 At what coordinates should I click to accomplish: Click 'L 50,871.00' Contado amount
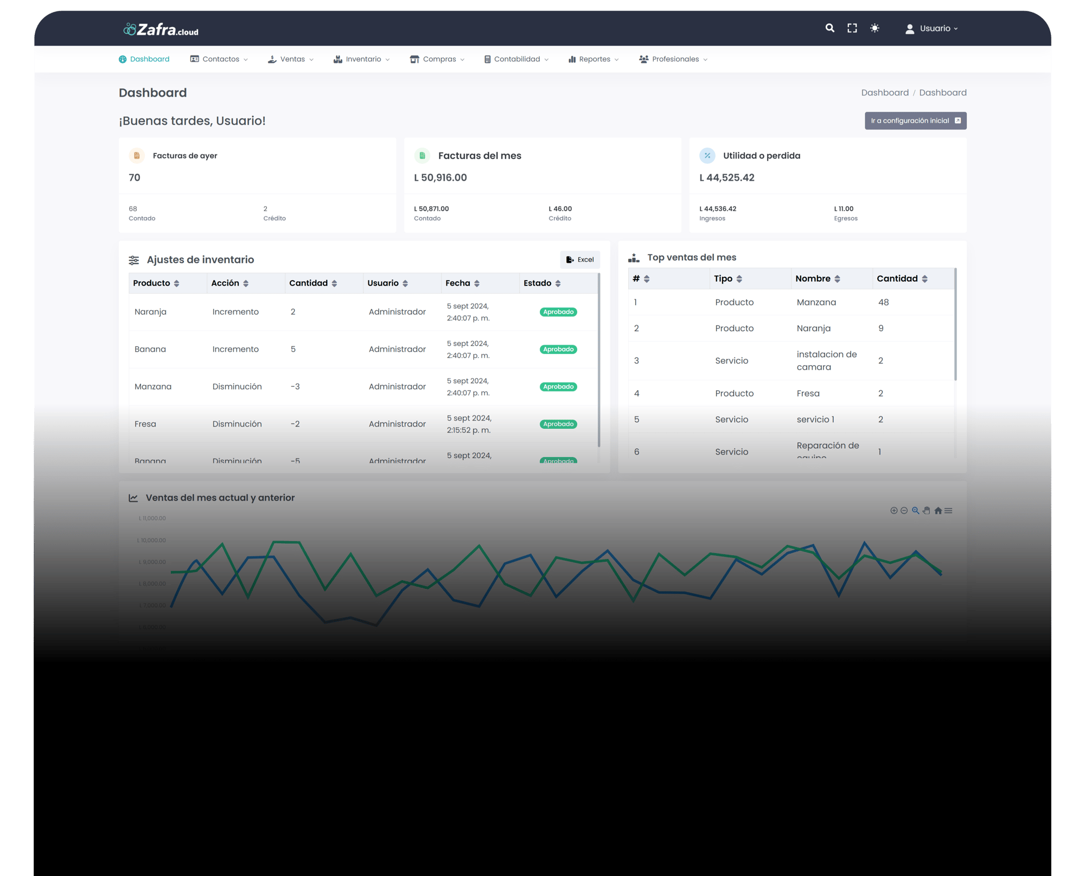431,208
